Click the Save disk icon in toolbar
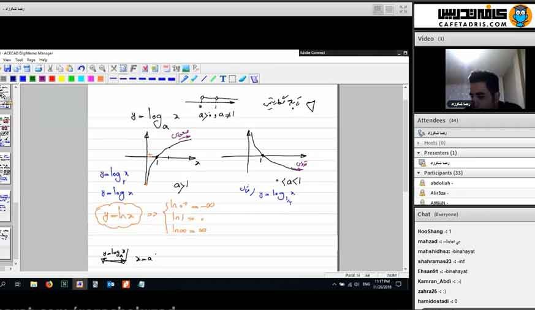The image size is (535, 310). click(x=7, y=69)
